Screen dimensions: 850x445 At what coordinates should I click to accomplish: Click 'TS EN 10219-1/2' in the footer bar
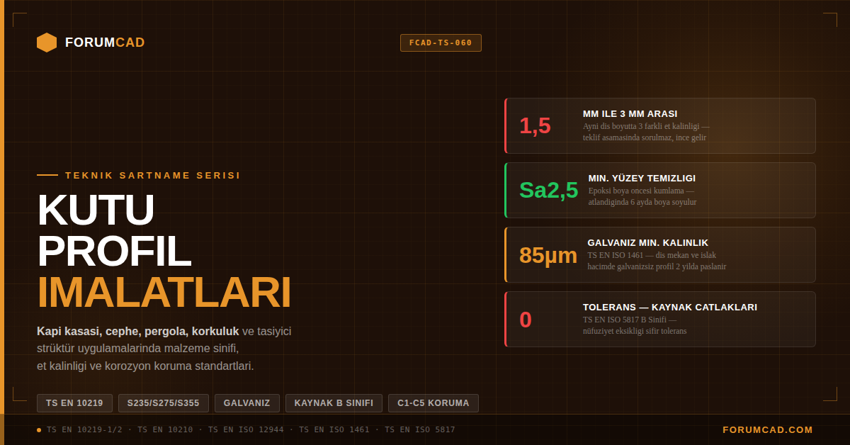(84, 429)
